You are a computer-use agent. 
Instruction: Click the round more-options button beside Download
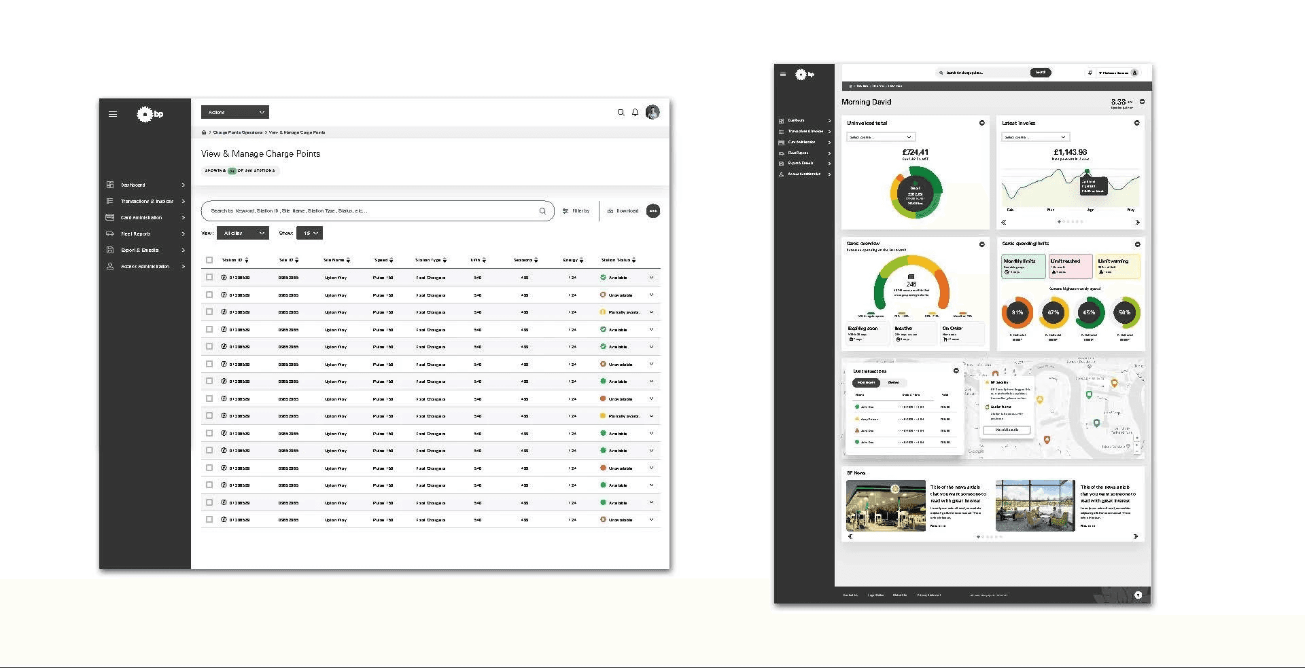[653, 211]
